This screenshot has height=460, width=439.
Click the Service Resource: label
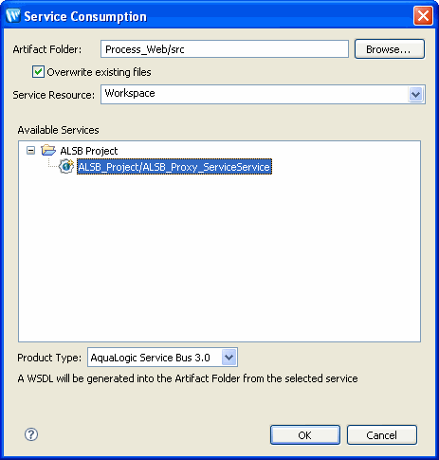point(54,95)
